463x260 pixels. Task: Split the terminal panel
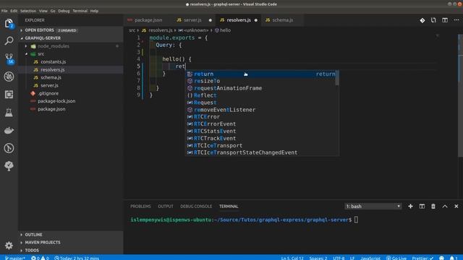tap(422, 207)
